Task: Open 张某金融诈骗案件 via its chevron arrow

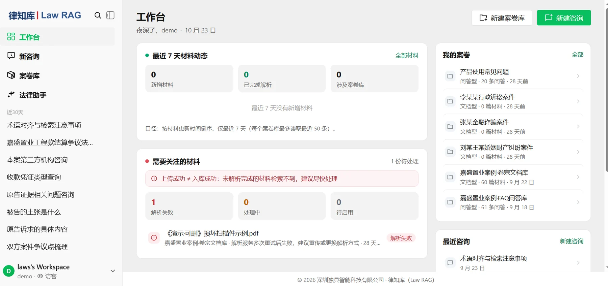Action: (x=578, y=127)
